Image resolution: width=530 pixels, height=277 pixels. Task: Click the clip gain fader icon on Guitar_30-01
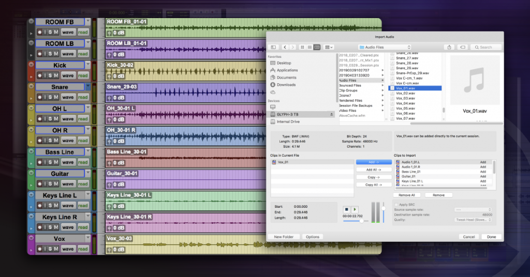[109, 184]
